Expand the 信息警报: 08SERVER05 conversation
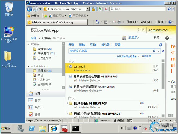Image resolution: width=178 pixels, height=134 pixels. tap(67, 103)
